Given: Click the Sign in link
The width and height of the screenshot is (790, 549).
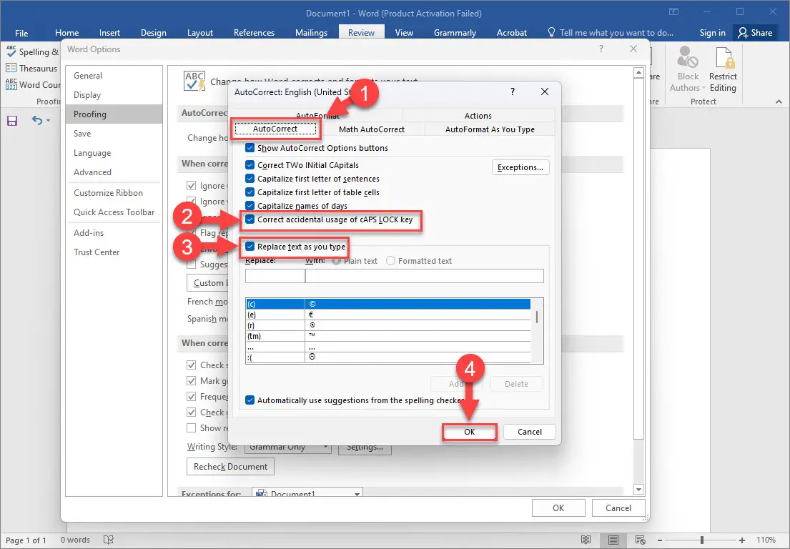Looking at the screenshot, I should point(712,33).
